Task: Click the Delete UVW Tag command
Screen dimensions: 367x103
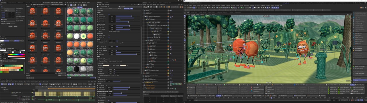Action: click(x=333, y=91)
